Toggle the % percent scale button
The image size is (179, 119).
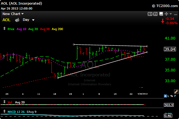click(172, 96)
